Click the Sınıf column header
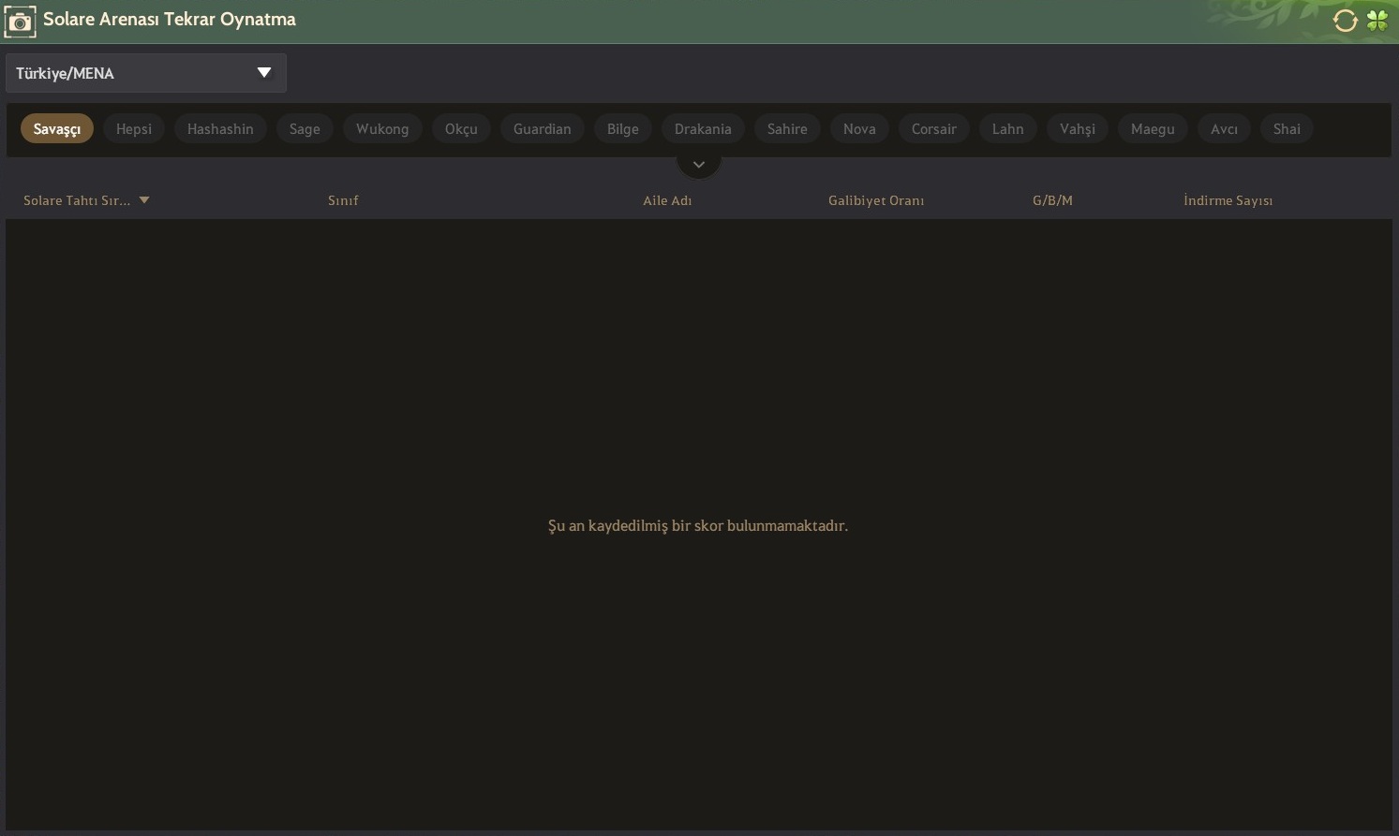 (343, 200)
